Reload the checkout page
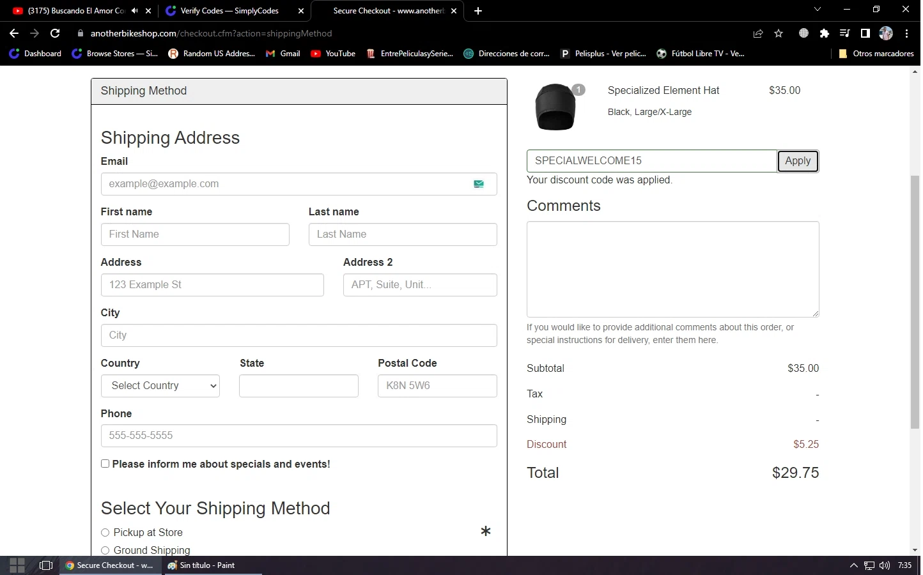 click(55, 33)
